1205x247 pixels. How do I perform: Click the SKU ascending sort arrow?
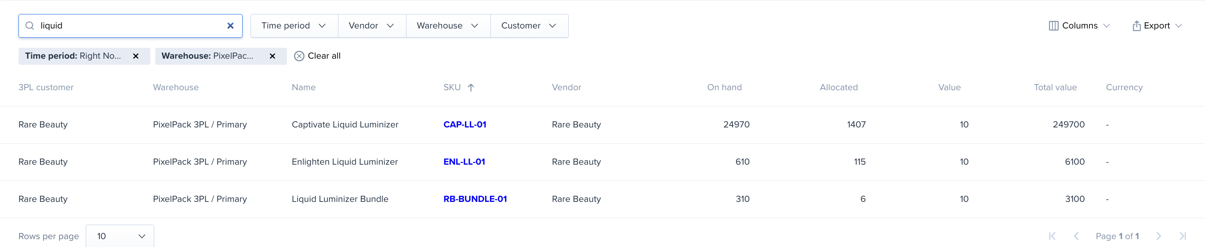point(471,87)
